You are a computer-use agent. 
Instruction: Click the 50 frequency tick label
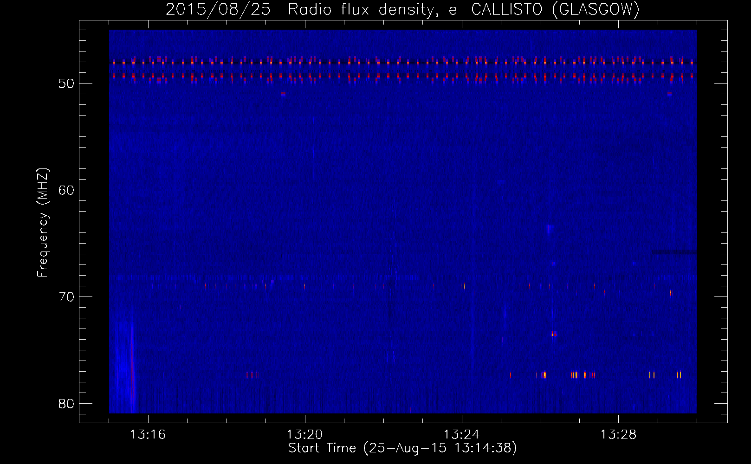tap(66, 84)
